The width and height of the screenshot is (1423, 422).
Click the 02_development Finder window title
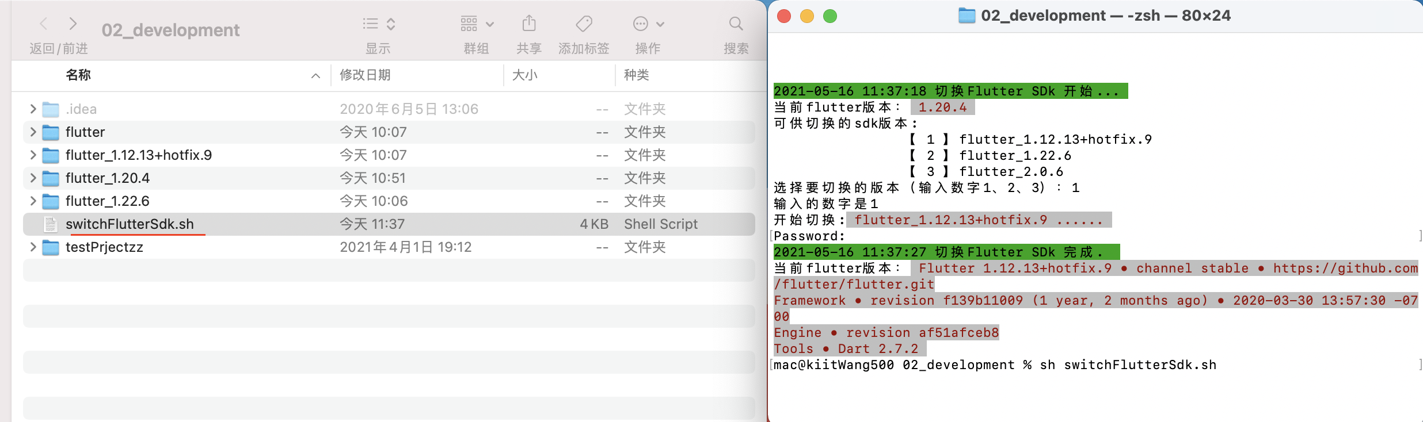click(x=170, y=30)
